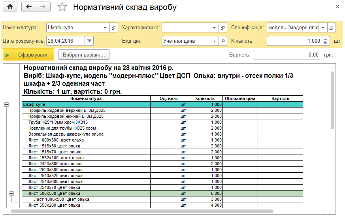This screenshot has width=345, height=217.
Task: Click the Вид цін field with Учетная цена
Action: coord(186,41)
